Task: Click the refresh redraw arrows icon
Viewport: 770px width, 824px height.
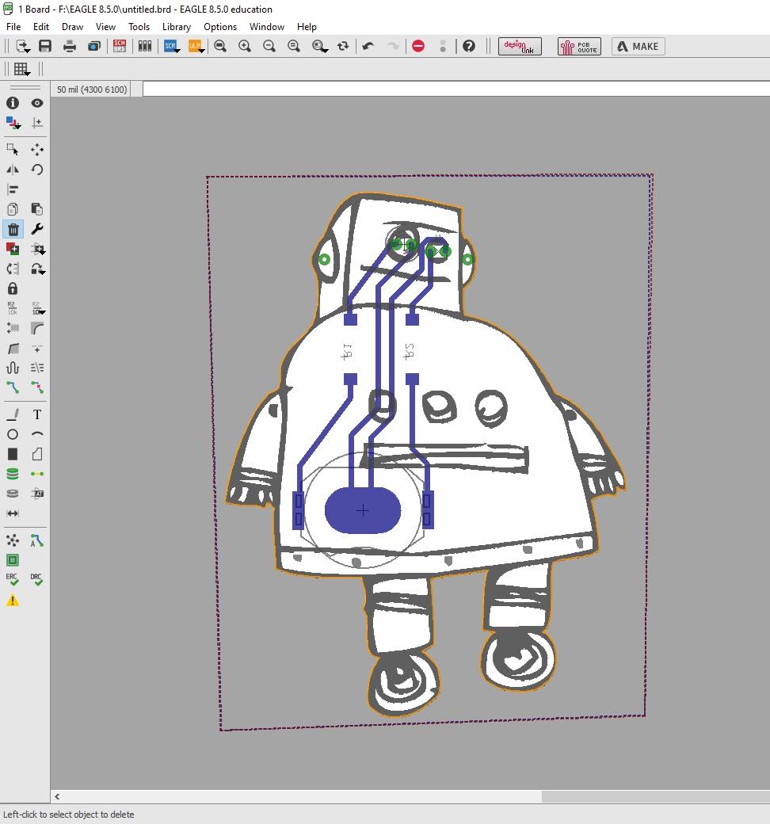Action: click(x=343, y=46)
